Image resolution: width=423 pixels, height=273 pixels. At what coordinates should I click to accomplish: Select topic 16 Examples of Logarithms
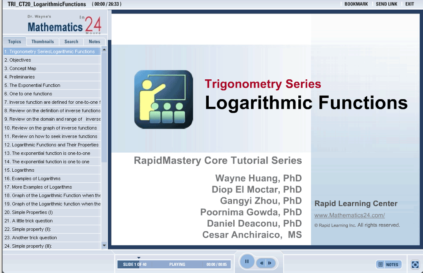click(x=52, y=178)
